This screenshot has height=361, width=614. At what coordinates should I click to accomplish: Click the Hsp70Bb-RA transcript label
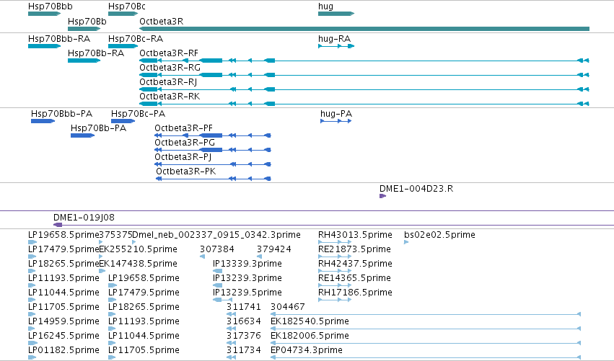(x=96, y=53)
